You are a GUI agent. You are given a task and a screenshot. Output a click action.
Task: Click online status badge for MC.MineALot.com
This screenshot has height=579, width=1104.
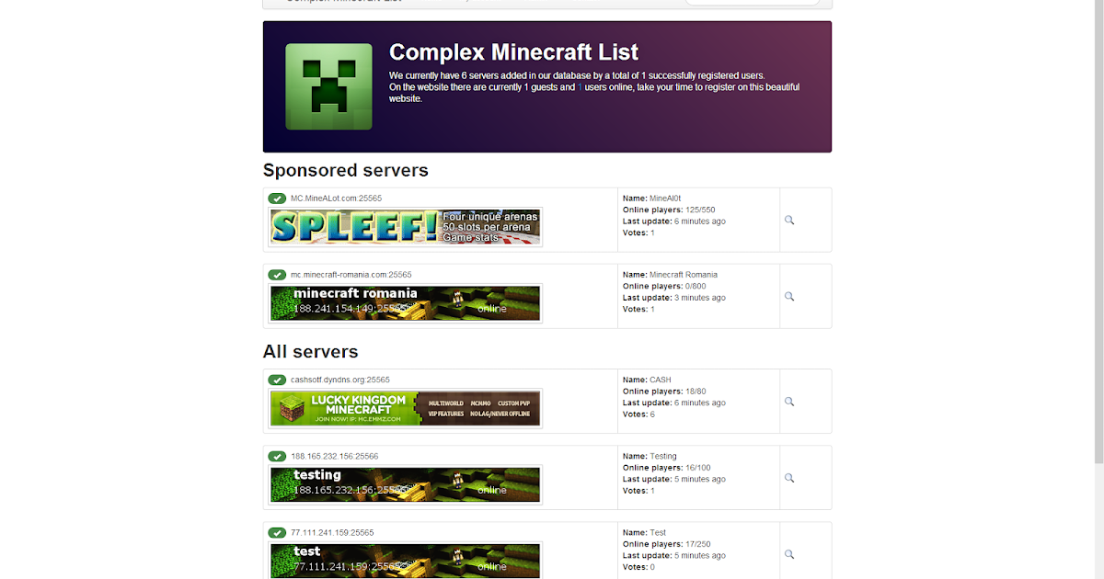tap(277, 199)
